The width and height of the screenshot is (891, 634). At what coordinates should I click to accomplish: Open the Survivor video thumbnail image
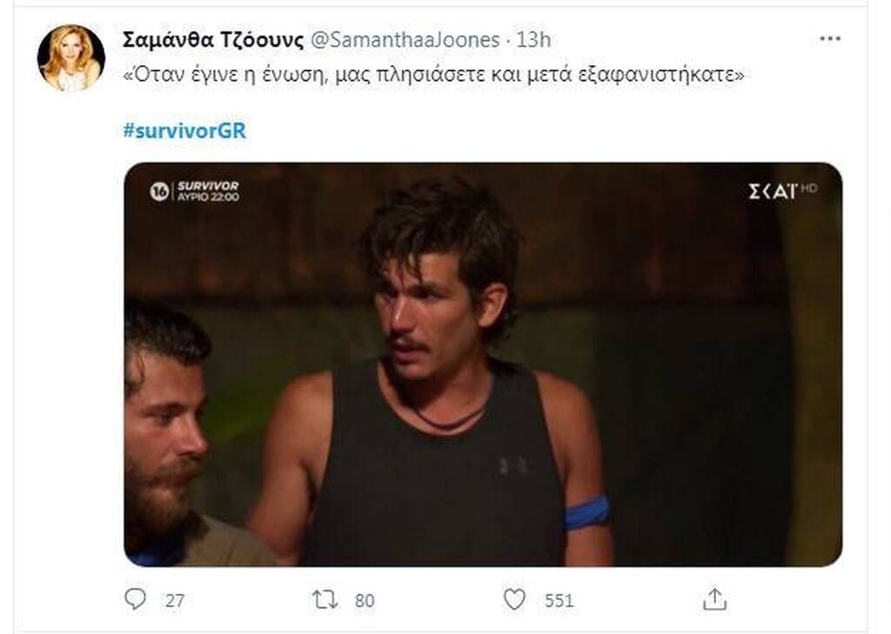coord(483,364)
